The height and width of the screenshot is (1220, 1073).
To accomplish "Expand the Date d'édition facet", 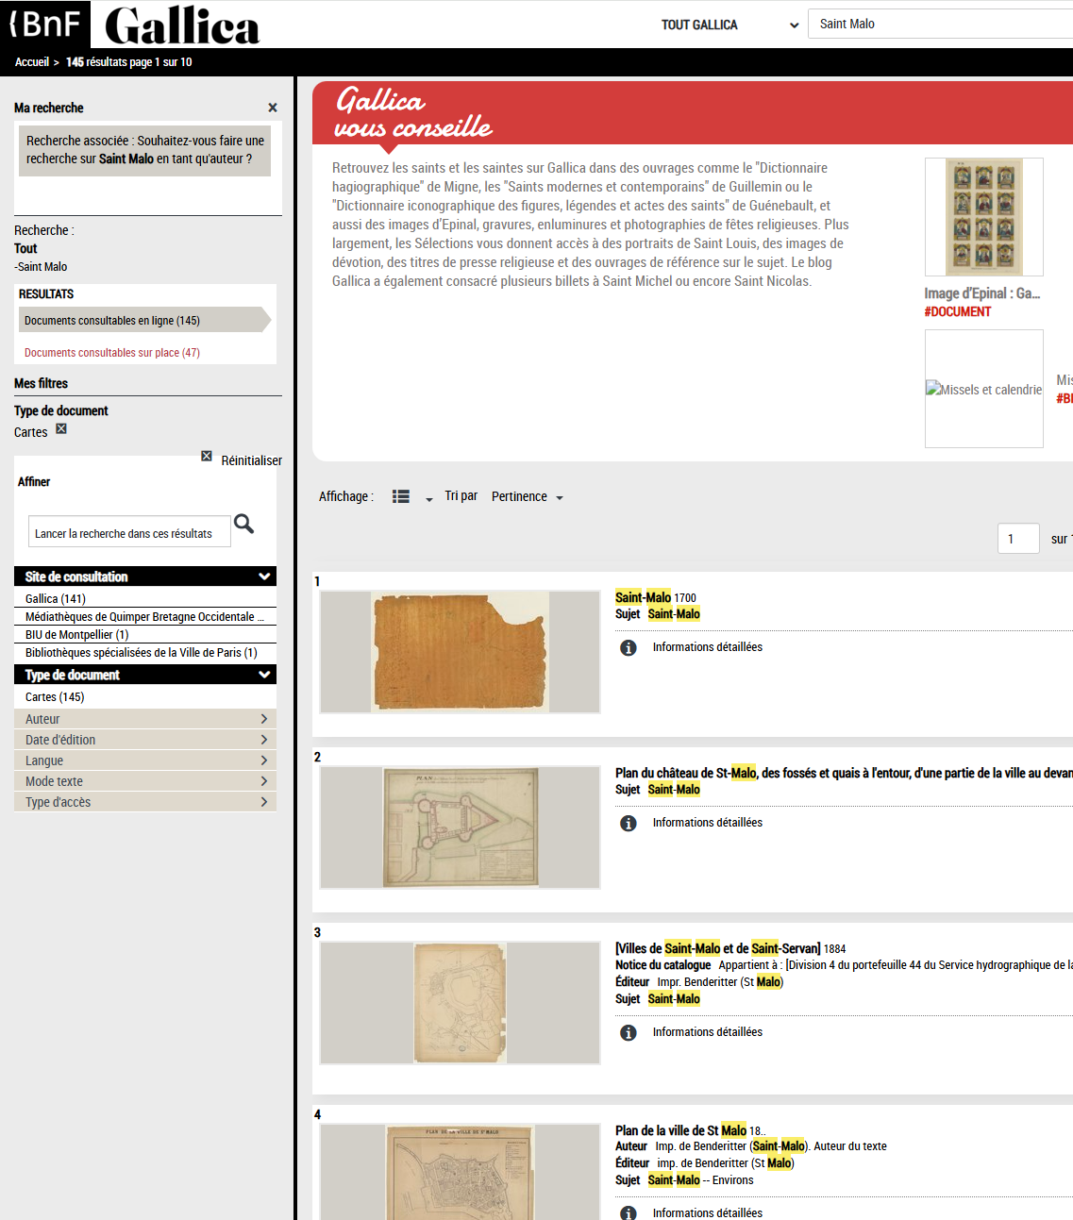I will 145,740.
